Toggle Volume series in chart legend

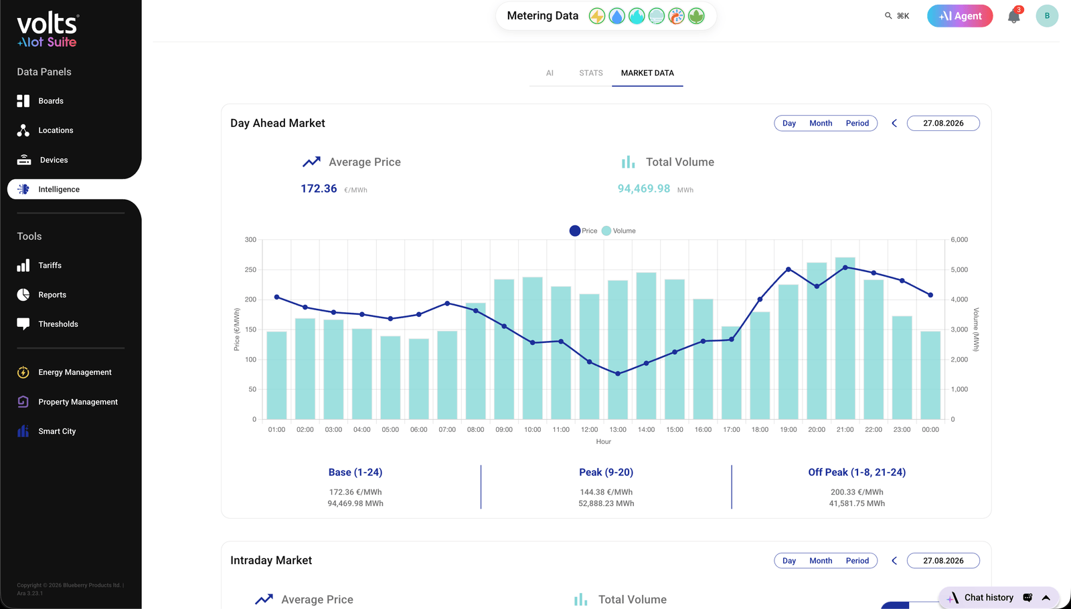coord(619,231)
